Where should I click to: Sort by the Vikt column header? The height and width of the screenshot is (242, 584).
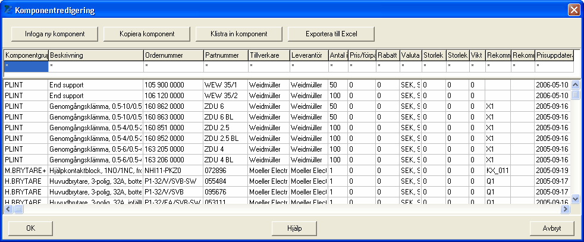pyautogui.click(x=477, y=55)
